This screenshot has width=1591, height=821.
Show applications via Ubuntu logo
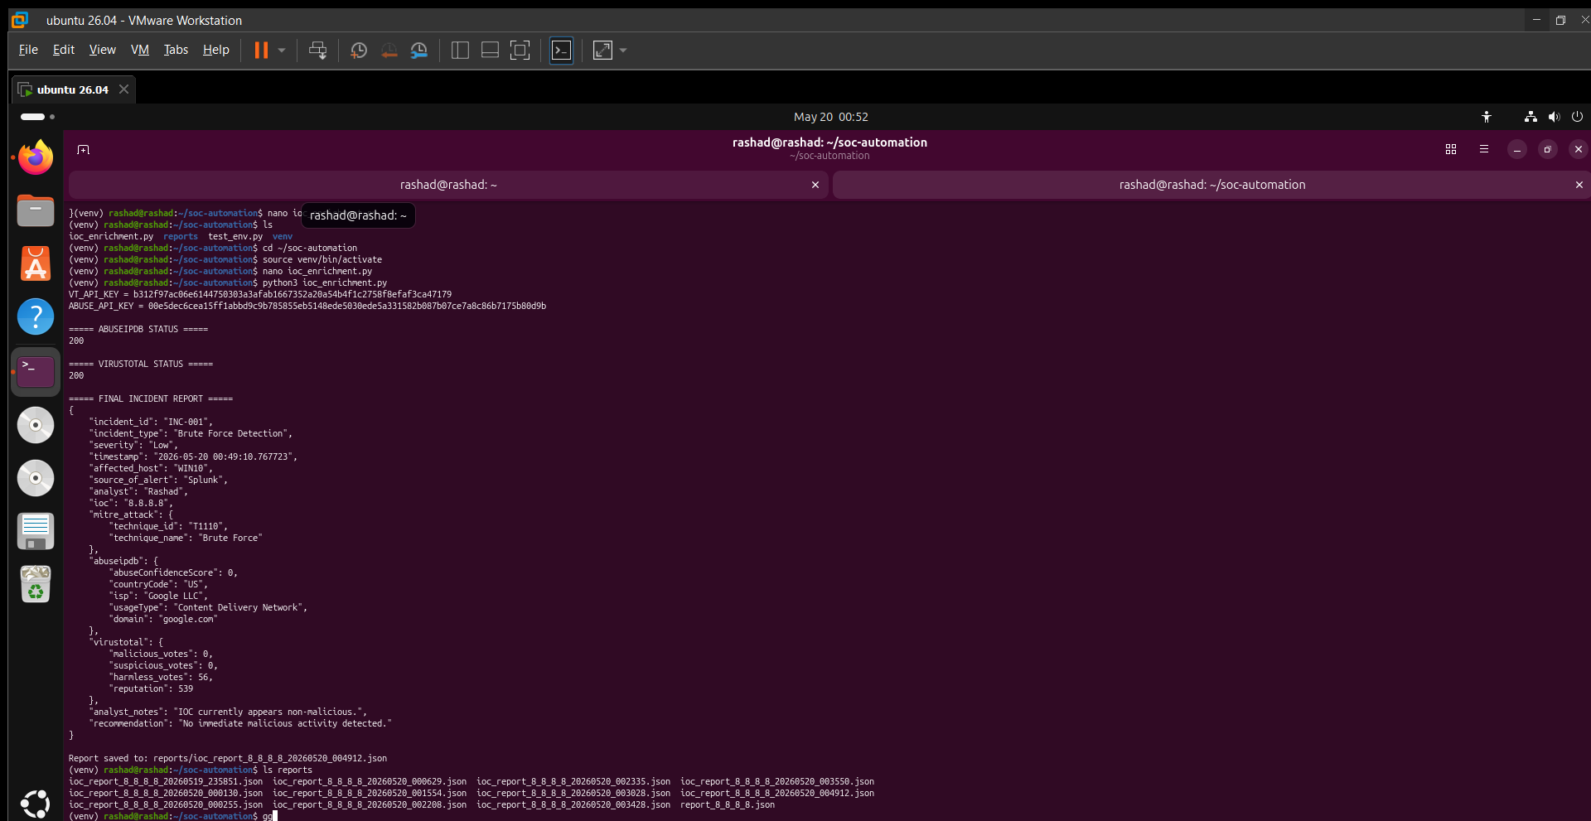click(x=36, y=804)
